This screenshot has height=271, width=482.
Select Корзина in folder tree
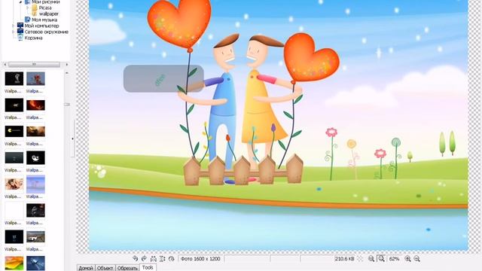point(33,38)
